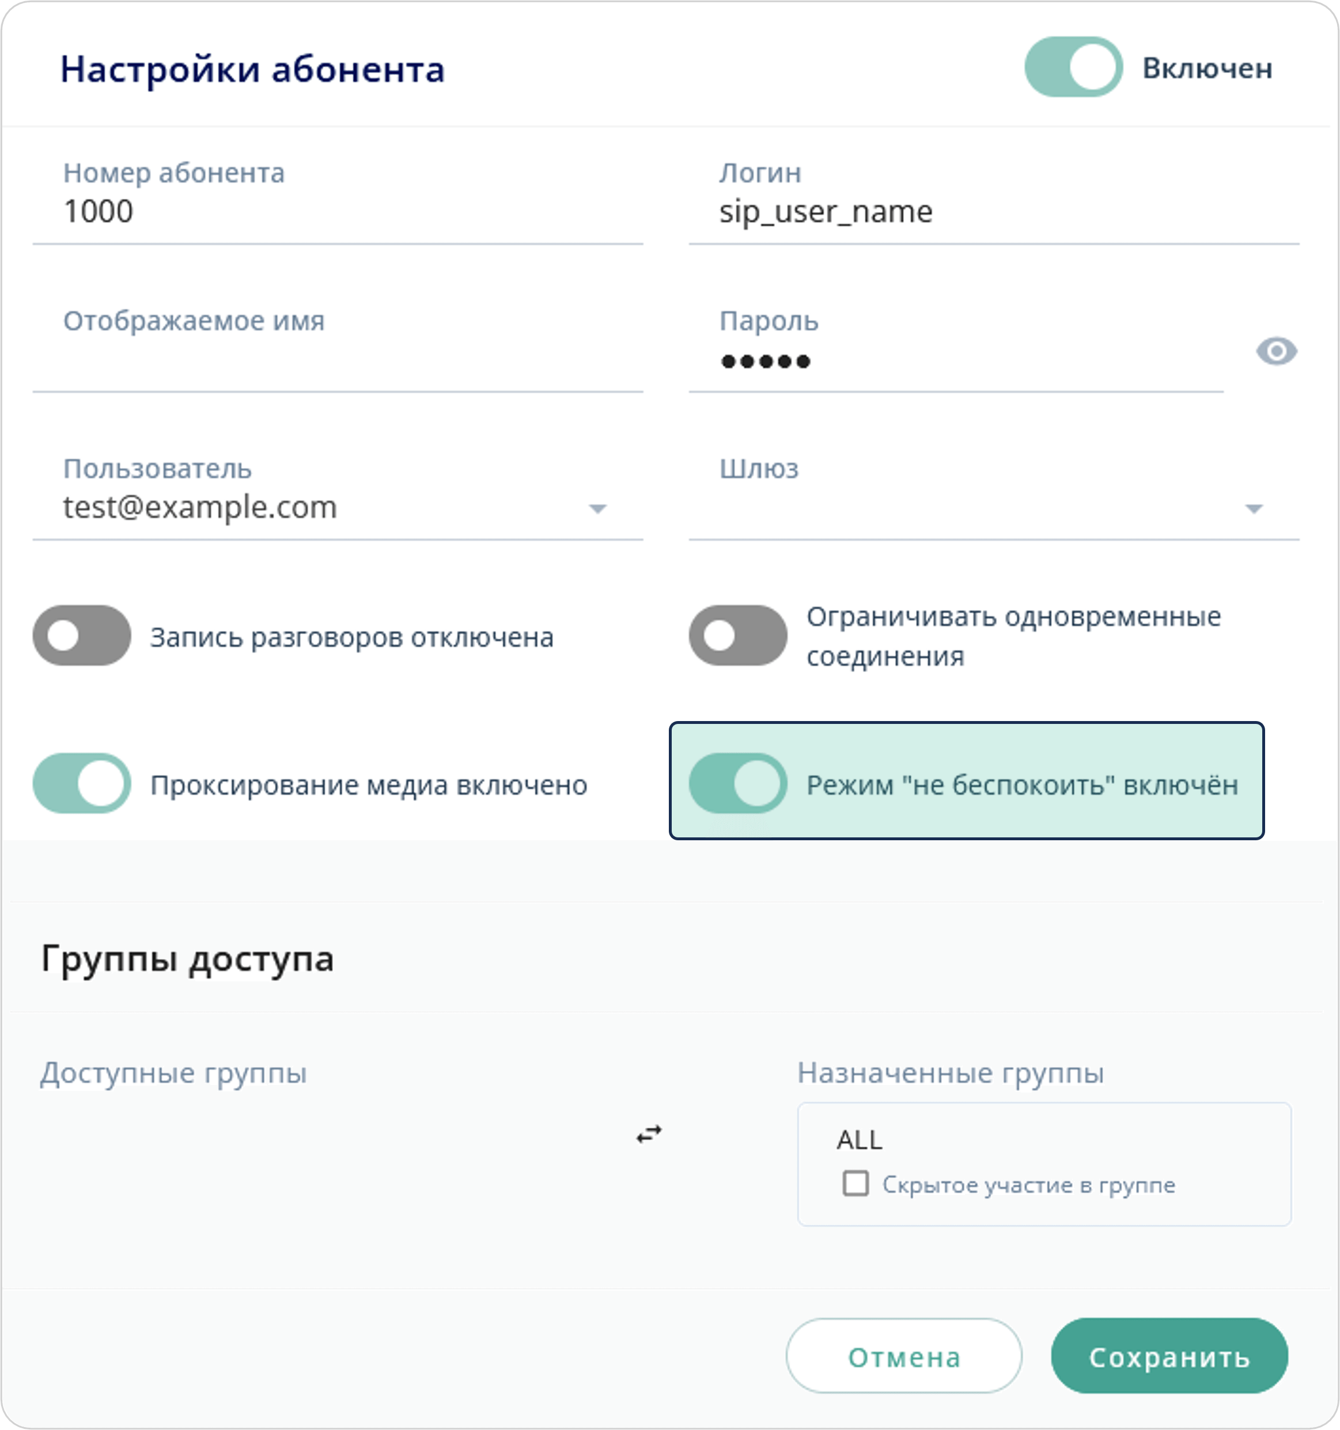Disable media proxying toggle
1340x1430 pixels.
[81, 785]
